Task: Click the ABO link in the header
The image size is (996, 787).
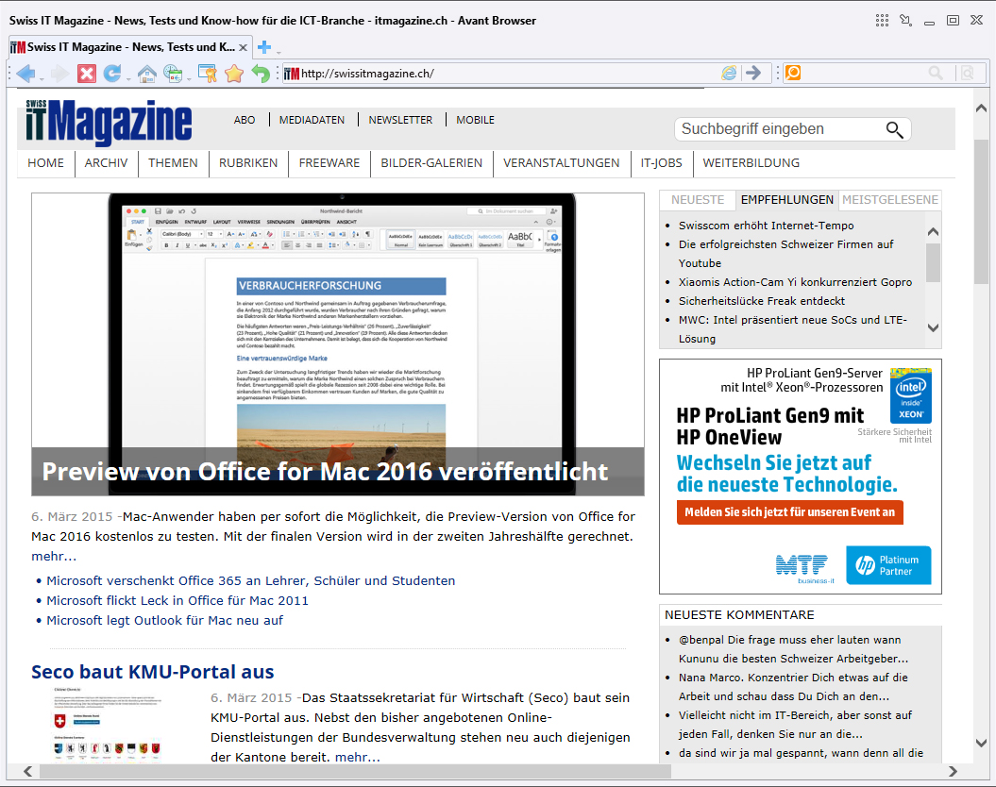Action: click(245, 120)
